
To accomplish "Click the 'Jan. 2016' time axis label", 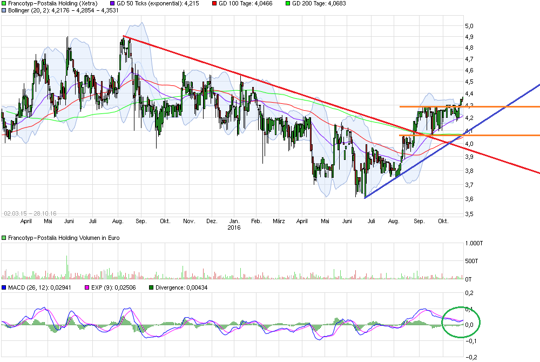I will point(234,224).
